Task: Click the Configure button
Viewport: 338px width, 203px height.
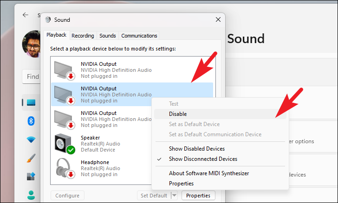Action: 67,196
